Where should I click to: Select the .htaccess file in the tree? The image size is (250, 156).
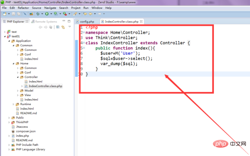pyautogui.click(x=22, y=127)
